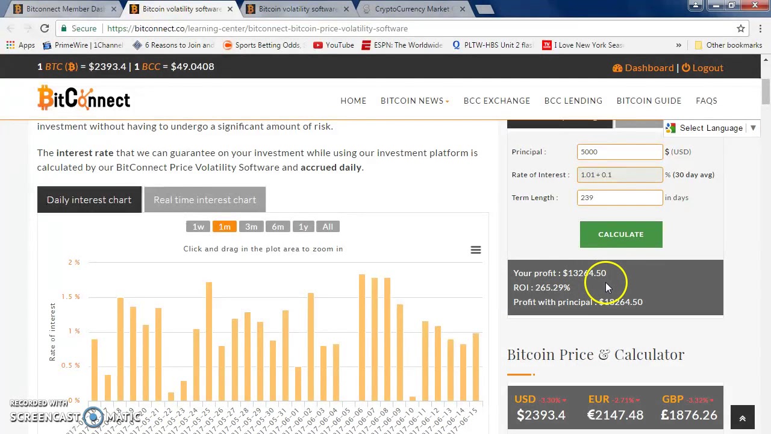This screenshot has height=434, width=771.
Task: Close the CryptoCurrency Market tab
Action: pos(462,9)
